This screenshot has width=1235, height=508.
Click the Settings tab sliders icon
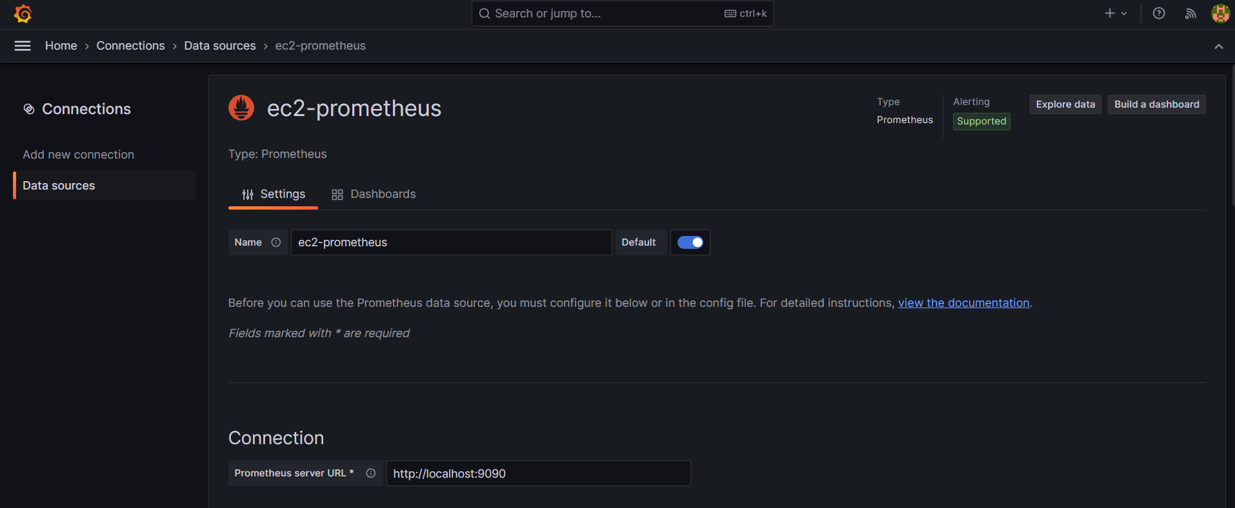pos(248,195)
